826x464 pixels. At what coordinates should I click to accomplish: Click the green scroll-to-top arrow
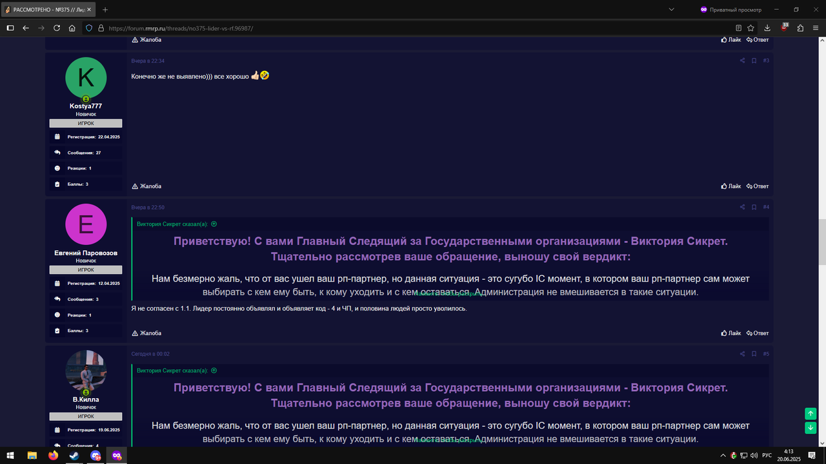pyautogui.click(x=810, y=414)
